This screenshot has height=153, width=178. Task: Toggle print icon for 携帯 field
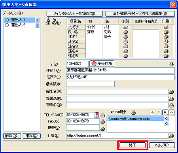coord(102,128)
